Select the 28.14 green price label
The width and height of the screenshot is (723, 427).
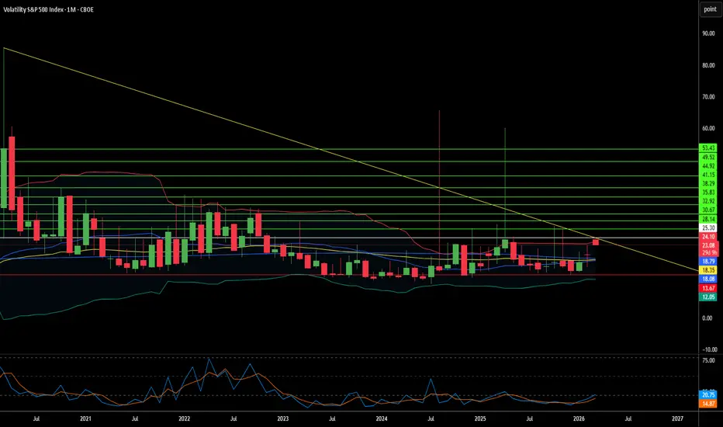[x=708, y=219]
